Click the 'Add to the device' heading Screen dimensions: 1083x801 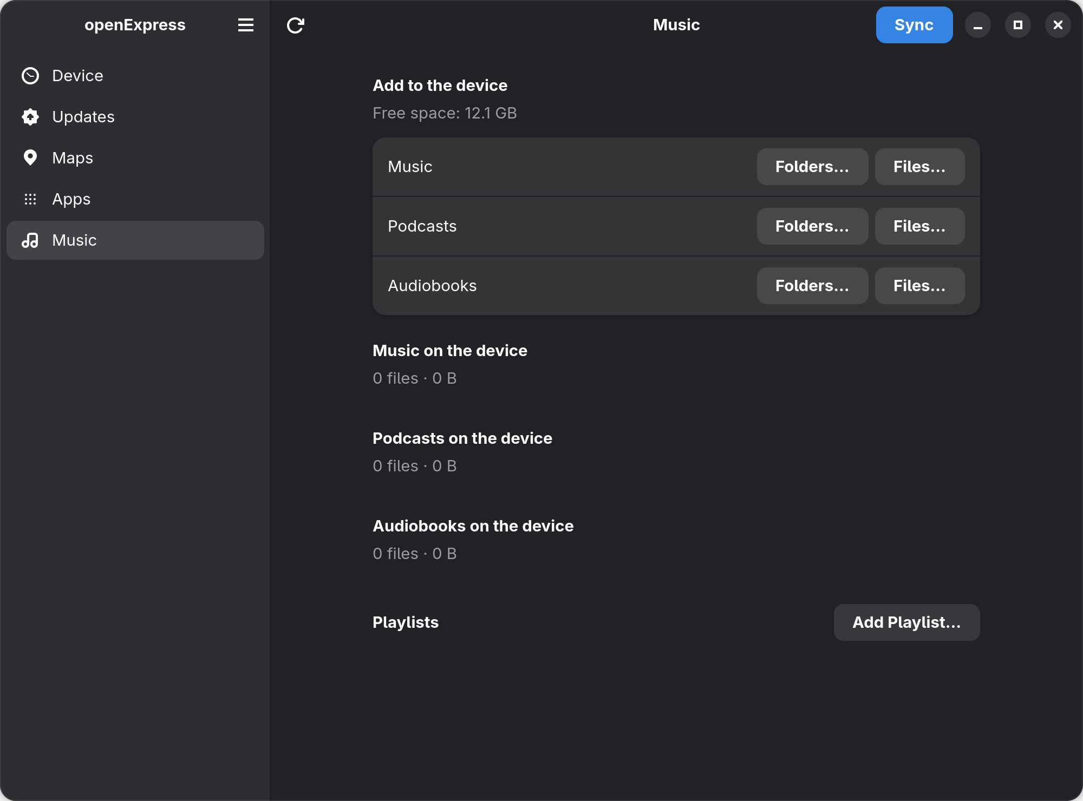point(440,86)
